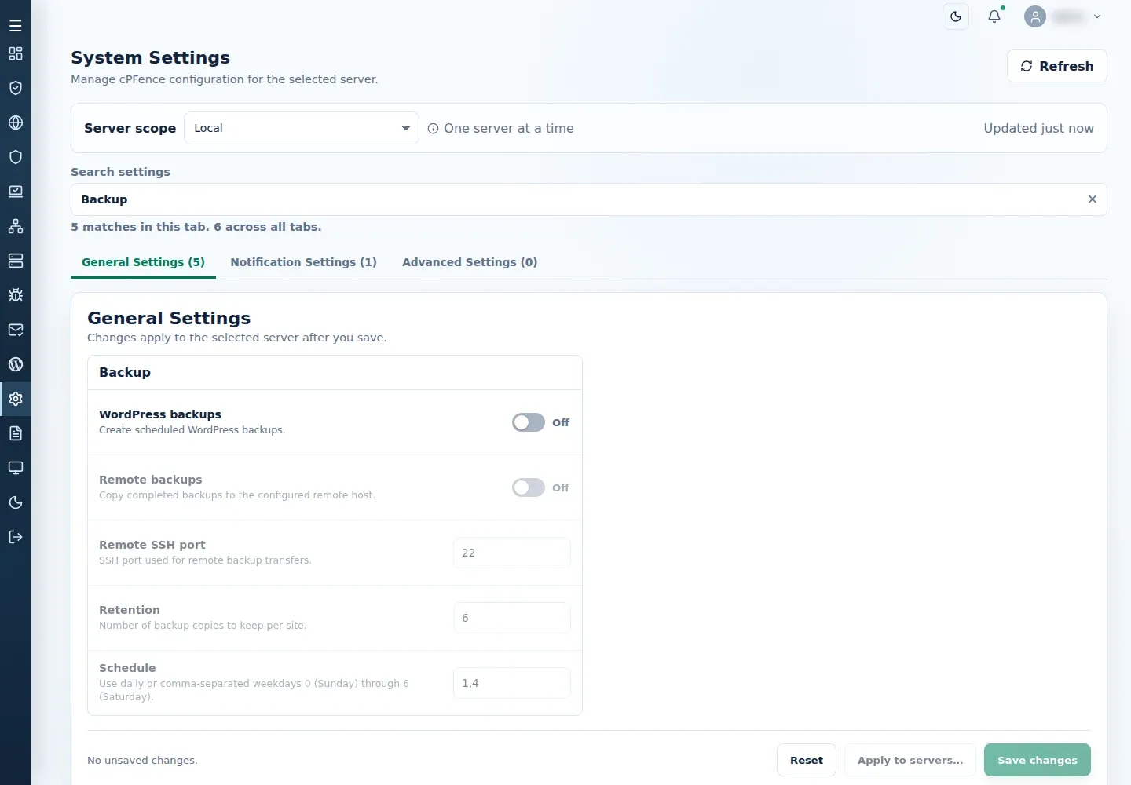Click the plain shield sidebar icon

(16, 157)
